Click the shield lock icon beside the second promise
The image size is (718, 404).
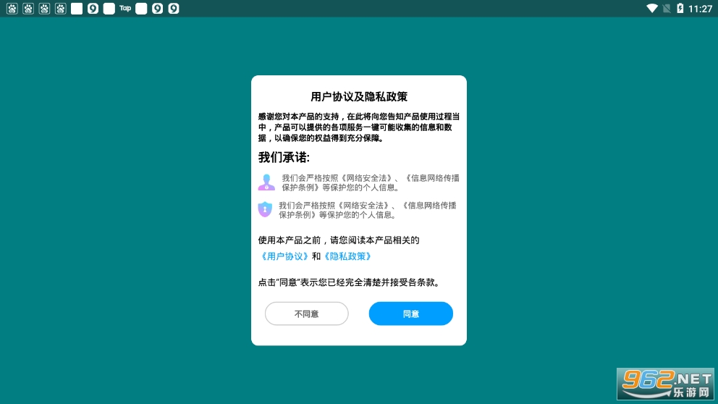[265, 209]
